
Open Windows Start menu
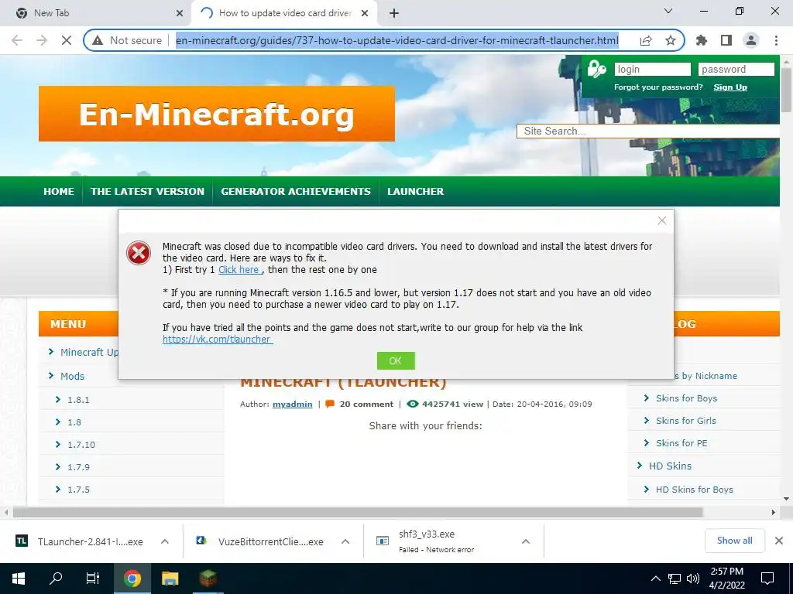coord(19,579)
